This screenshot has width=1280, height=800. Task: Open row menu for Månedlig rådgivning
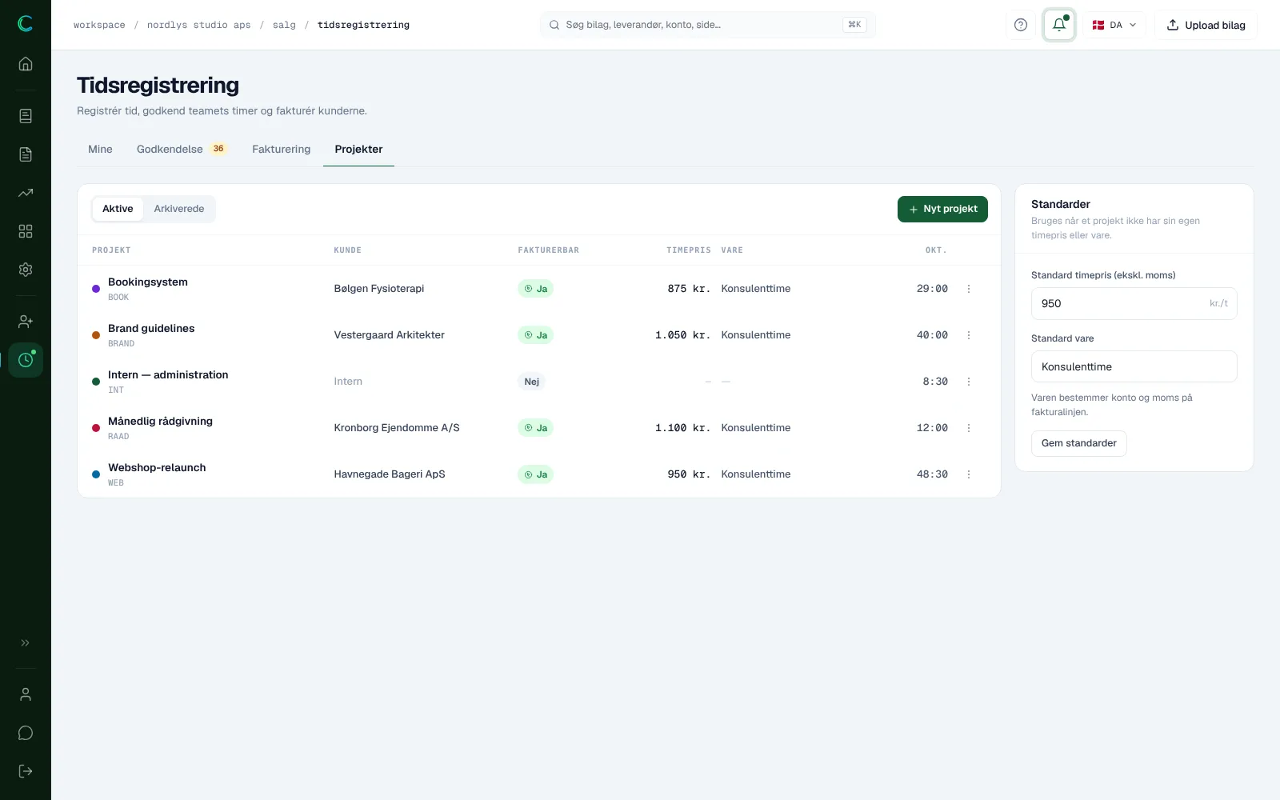point(969,428)
